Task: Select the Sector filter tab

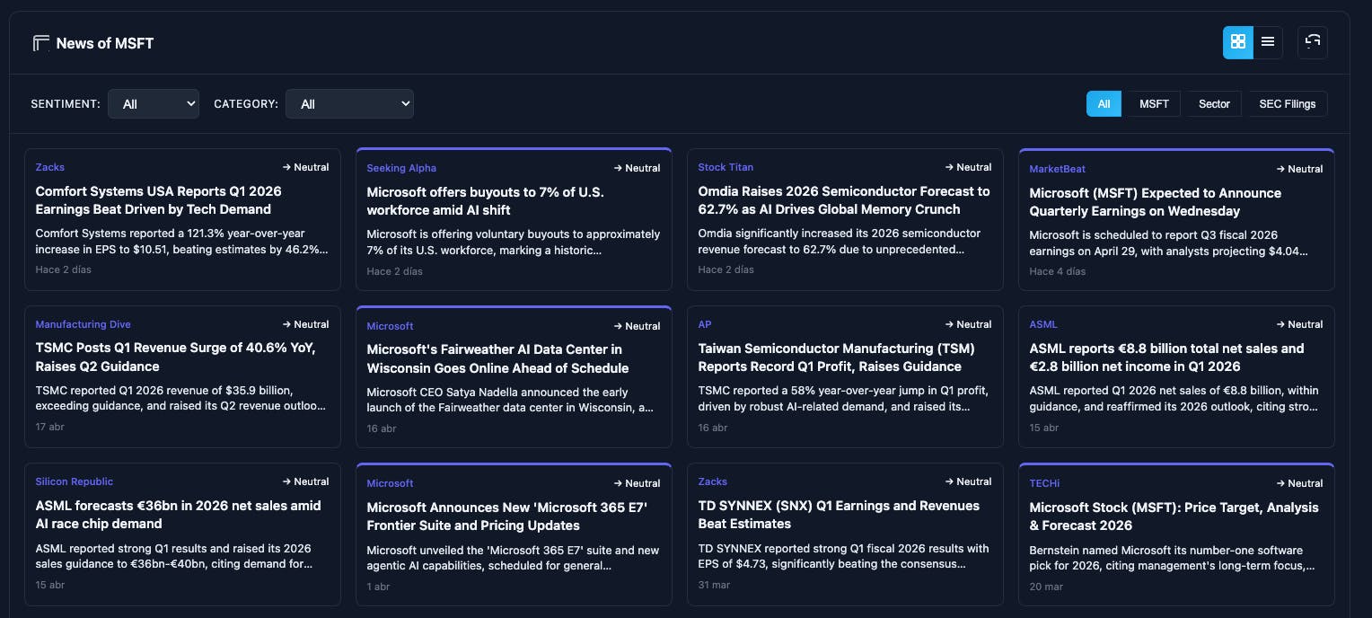Action: click(1214, 103)
